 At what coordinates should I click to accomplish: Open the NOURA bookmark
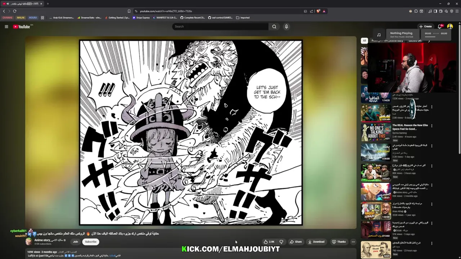[x=33, y=18]
